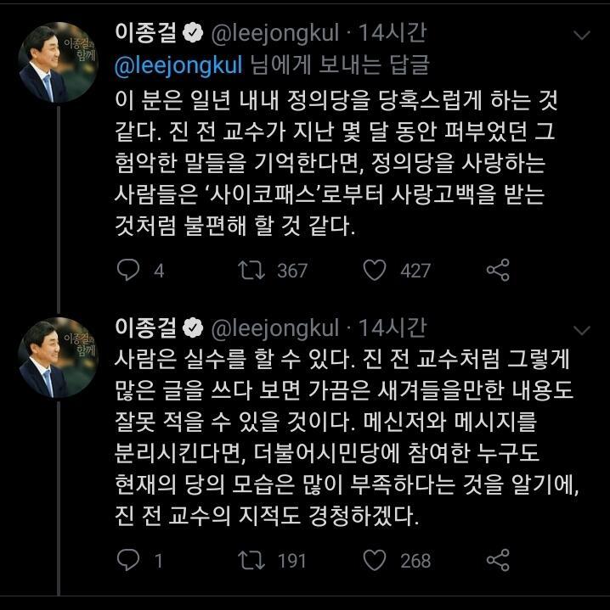
Task: Open second tweet's 14시간 timestamp
Action: [x=393, y=327]
